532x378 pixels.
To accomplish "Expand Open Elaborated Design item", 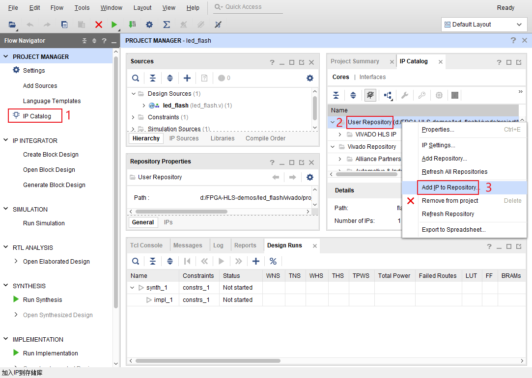I will (x=16, y=262).
